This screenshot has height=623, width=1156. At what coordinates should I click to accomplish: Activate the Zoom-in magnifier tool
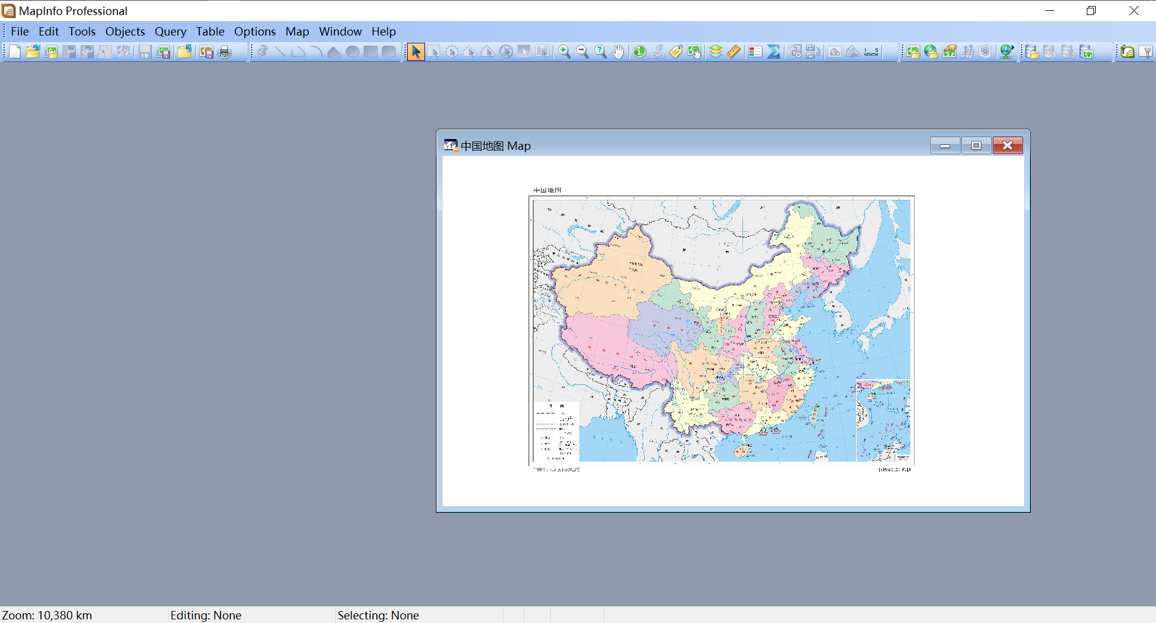(564, 52)
